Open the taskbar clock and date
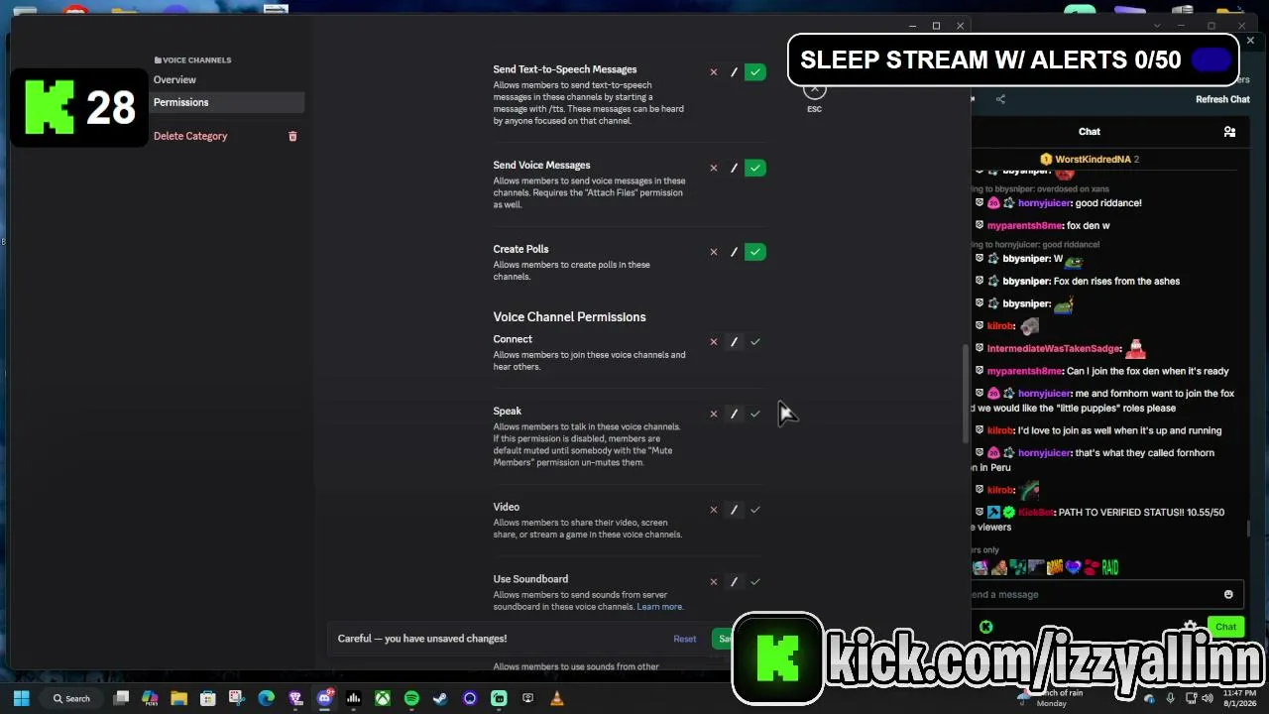This screenshot has width=1269, height=714. click(1239, 698)
